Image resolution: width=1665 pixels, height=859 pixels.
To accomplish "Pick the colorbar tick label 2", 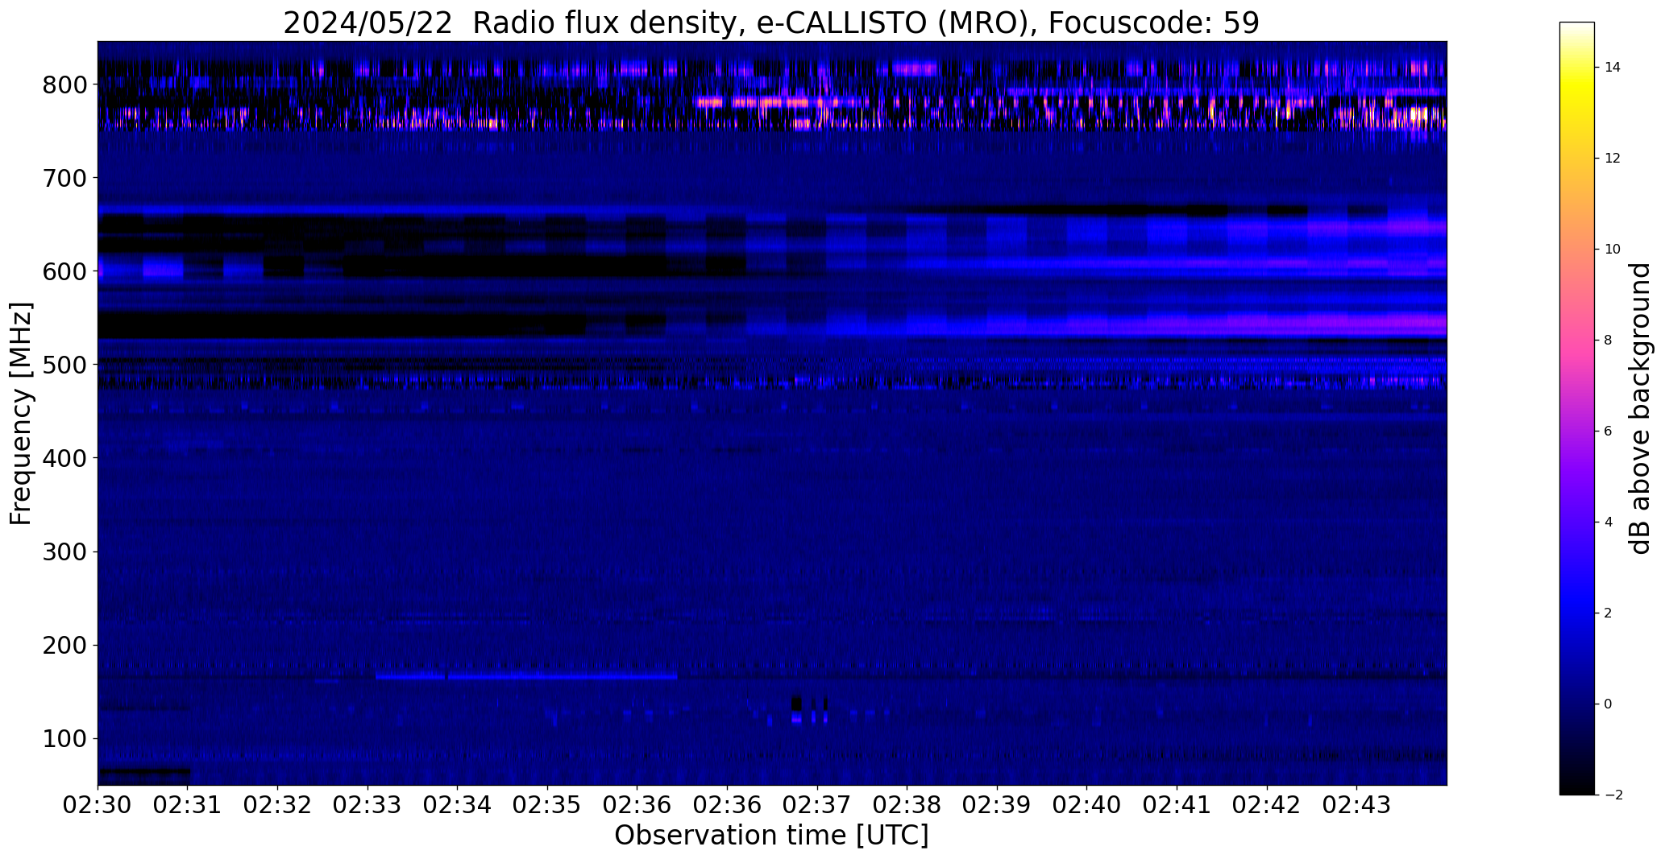I will (1609, 613).
